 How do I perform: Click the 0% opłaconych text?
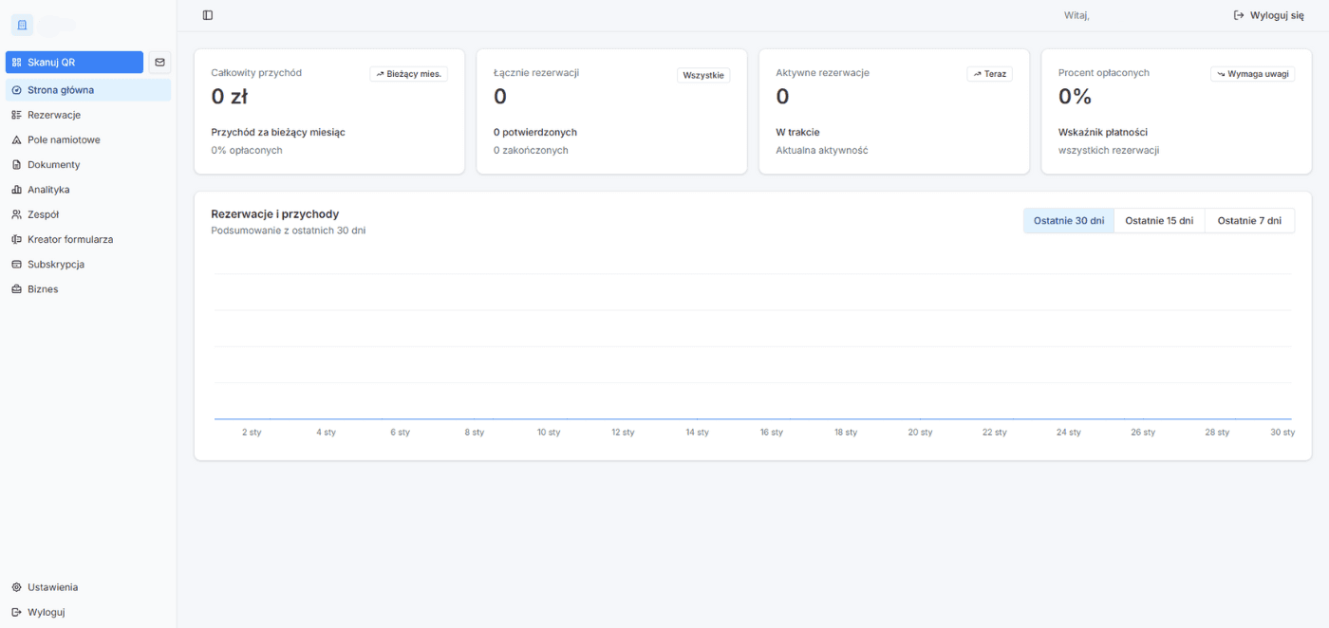coord(247,151)
